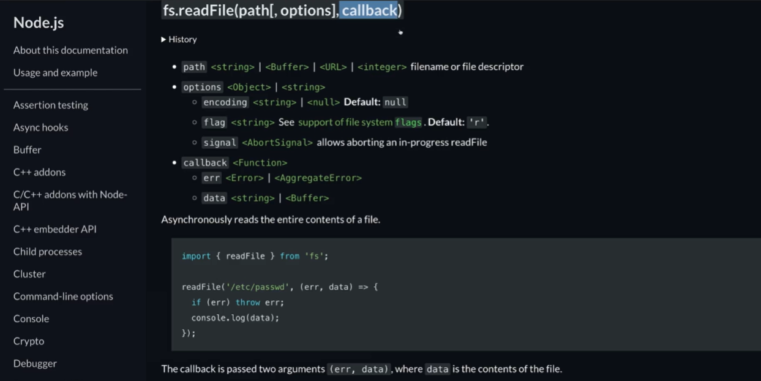Open Usage and example page

pyautogui.click(x=55, y=72)
